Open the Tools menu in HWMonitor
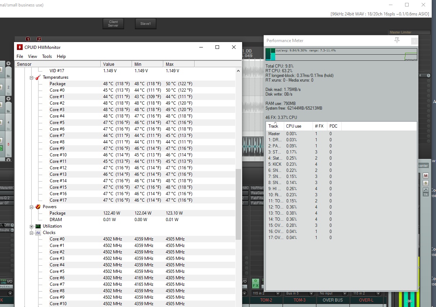Image resolution: width=436 pixels, height=307 pixels. (x=47, y=56)
